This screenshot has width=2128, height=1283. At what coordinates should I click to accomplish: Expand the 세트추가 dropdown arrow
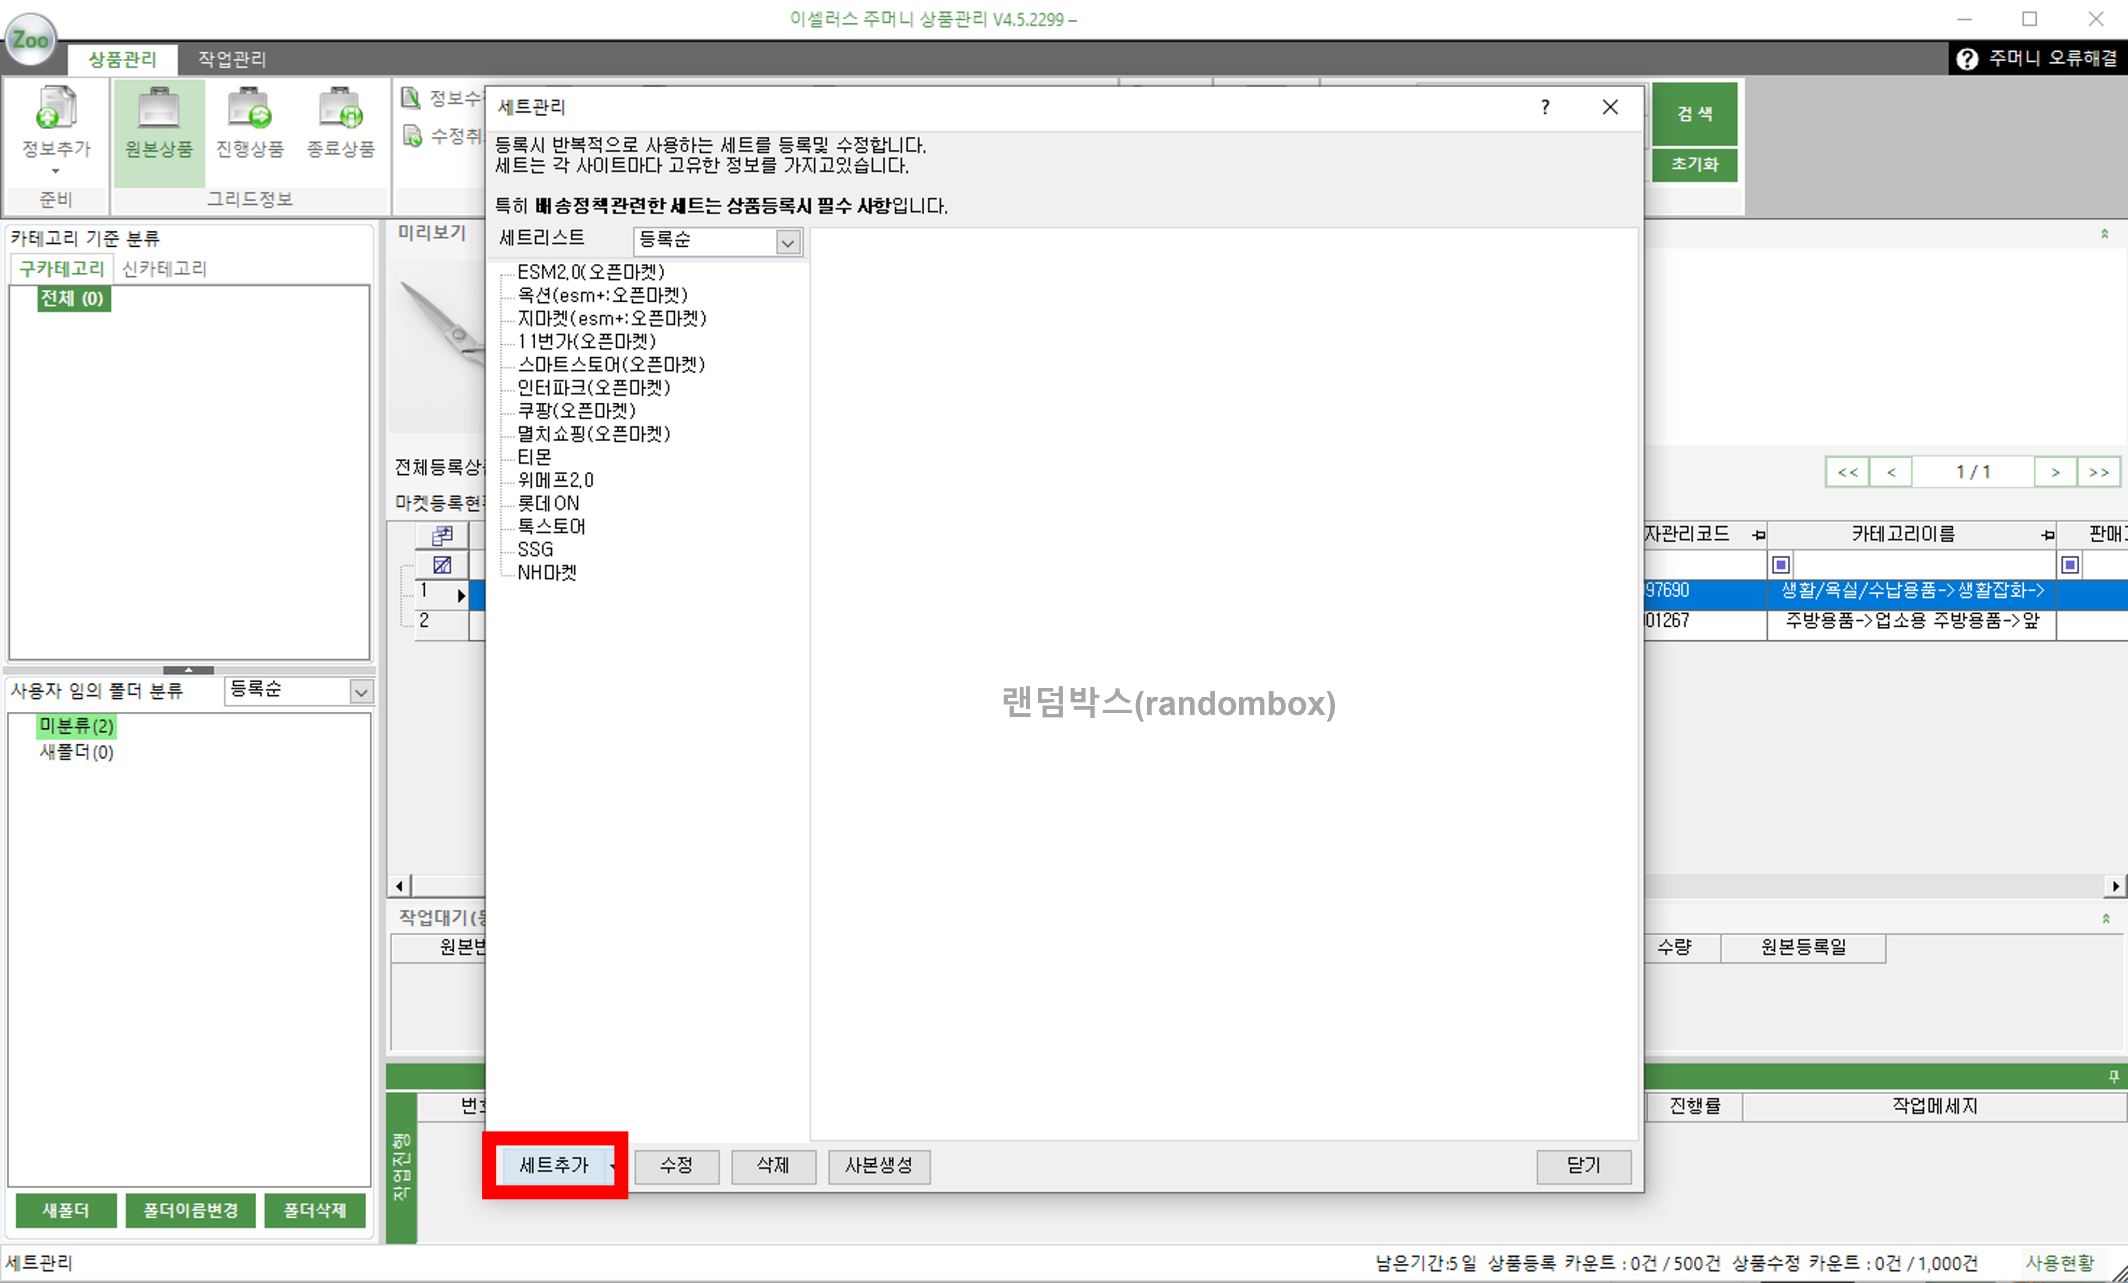[613, 1166]
